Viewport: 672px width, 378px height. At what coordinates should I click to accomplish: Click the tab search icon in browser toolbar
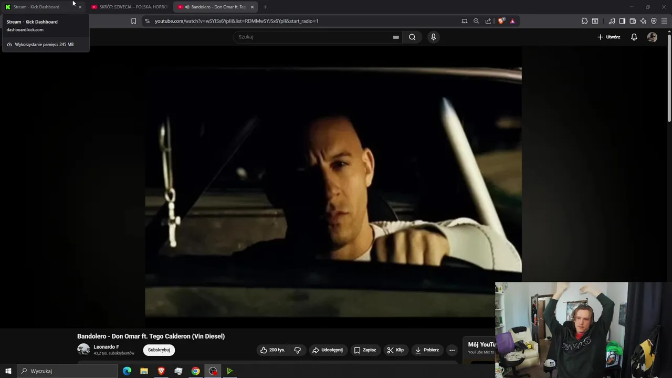click(595, 21)
